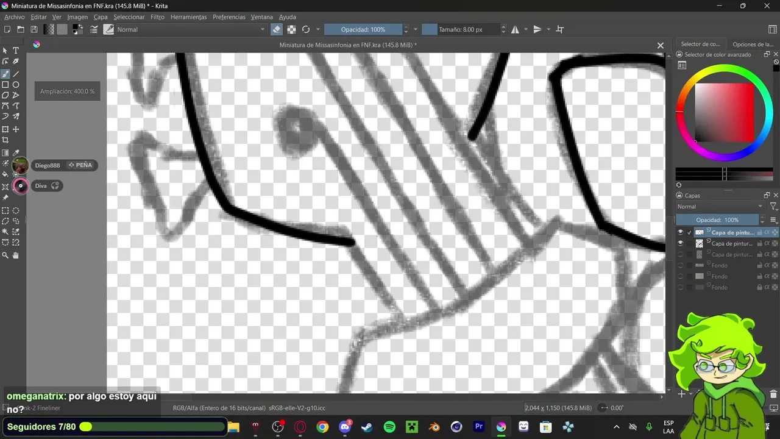The height and width of the screenshot is (439, 780).
Task: Hide the selected bold Capa de pintura layer
Action: tap(680, 232)
